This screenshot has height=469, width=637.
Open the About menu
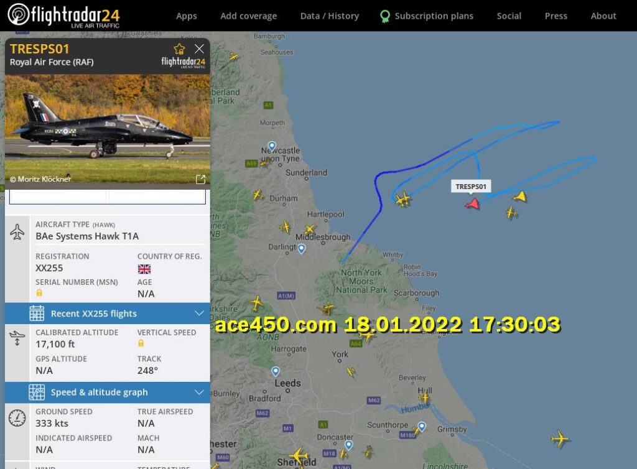tap(603, 16)
